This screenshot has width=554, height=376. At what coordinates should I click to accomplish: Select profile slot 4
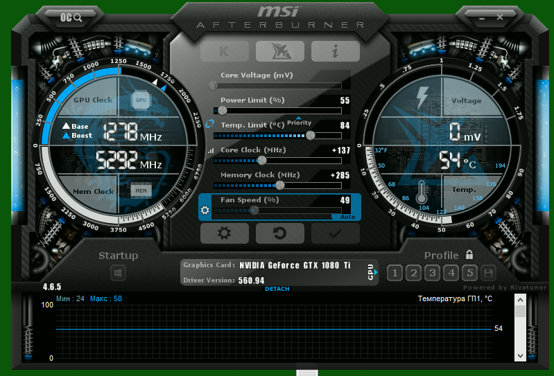click(x=451, y=273)
